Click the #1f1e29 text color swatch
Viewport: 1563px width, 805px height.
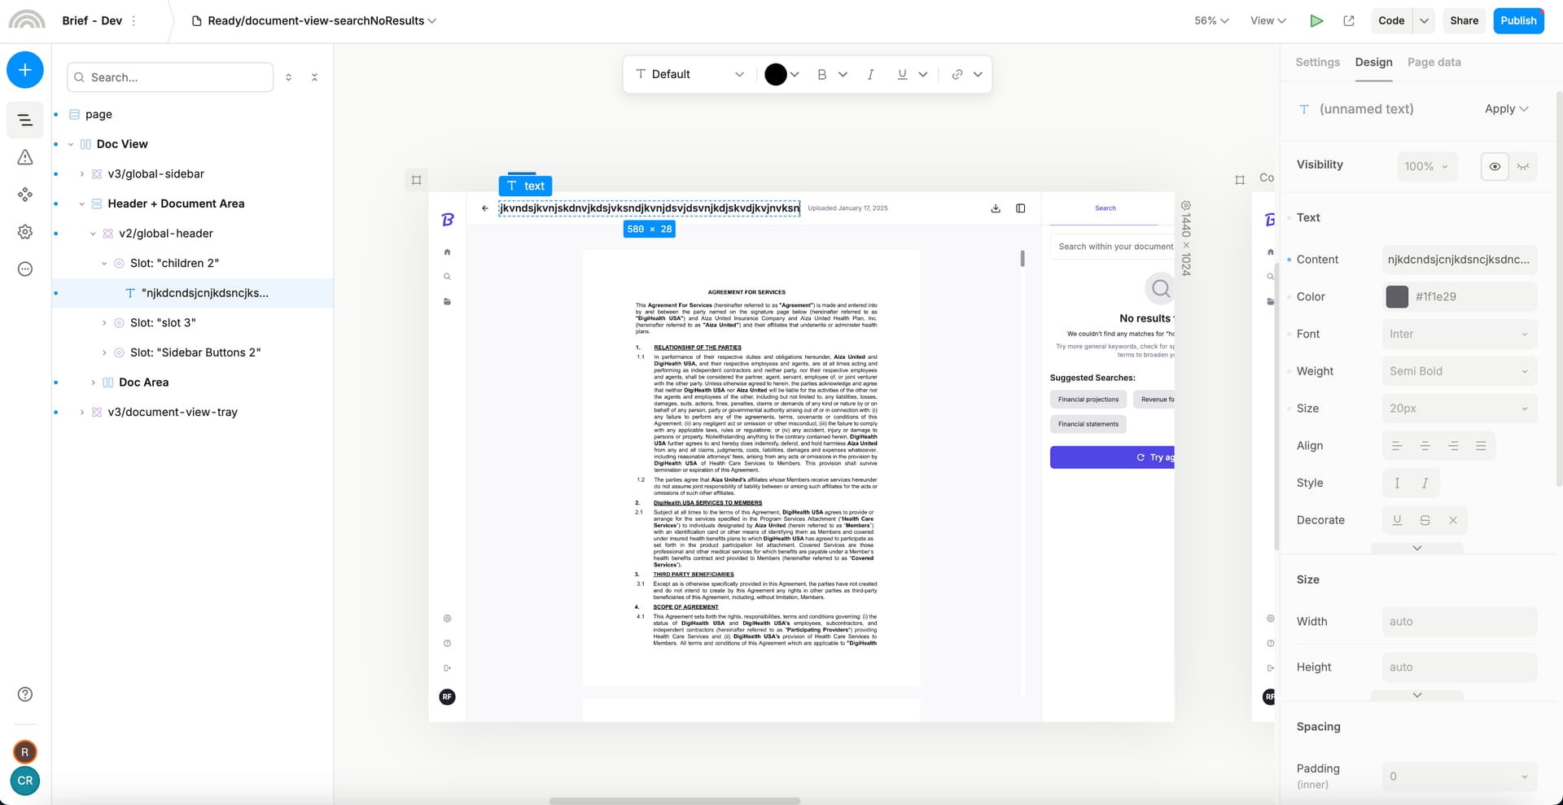pyautogui.click(x=1397, y=297)
